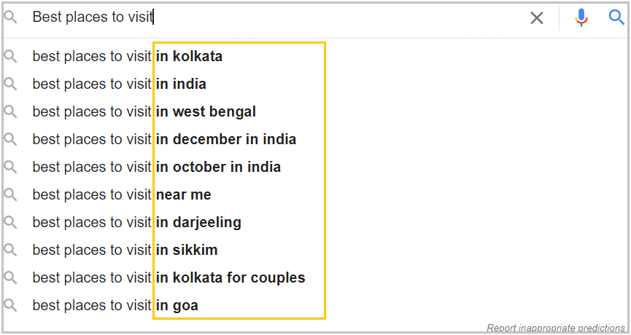This screenshot has width=631, height=335.
Task: Choose suggestion 'best places to visit in india'
Action: coord(120,84)
